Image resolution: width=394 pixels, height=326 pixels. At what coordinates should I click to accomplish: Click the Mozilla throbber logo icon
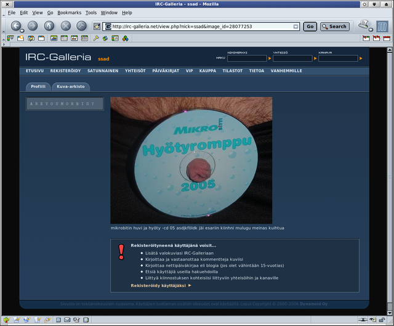382,26
